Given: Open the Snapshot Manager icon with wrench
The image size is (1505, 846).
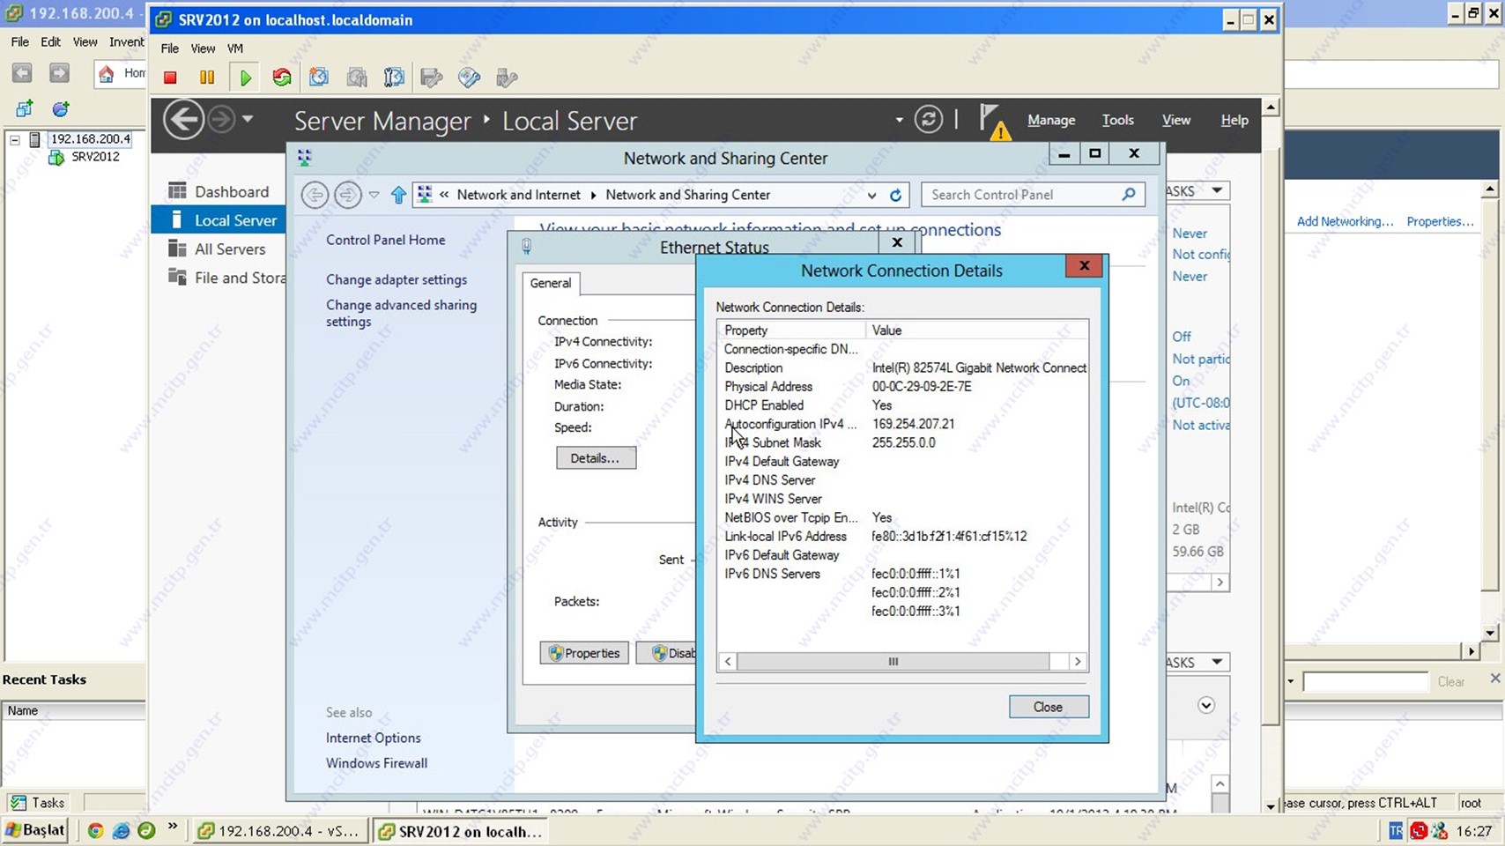Looking at the screenshot, I should (394, 78).
